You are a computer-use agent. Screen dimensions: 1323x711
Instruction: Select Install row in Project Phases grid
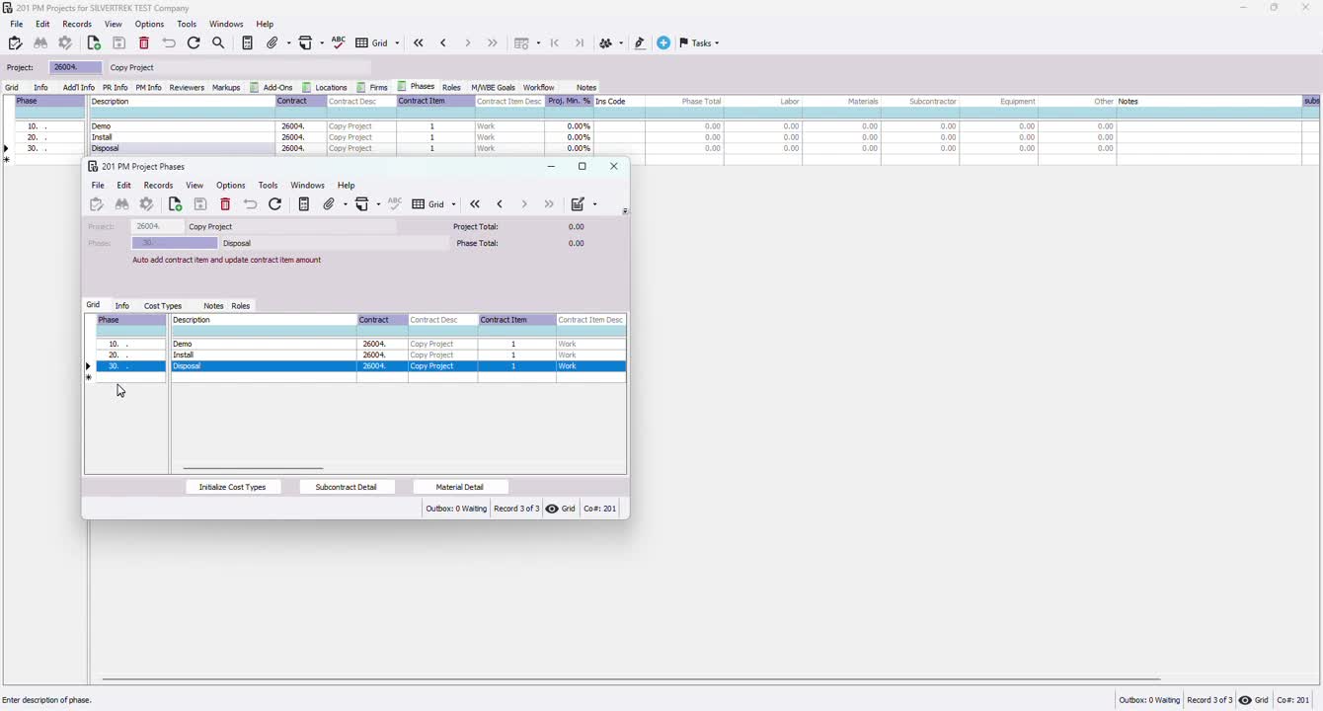click(x=360, y=355)
